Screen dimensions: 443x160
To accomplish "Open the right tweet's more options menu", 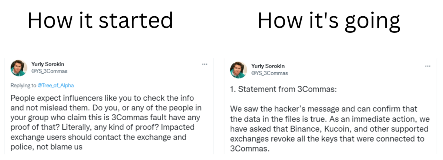I will [427, 66].
